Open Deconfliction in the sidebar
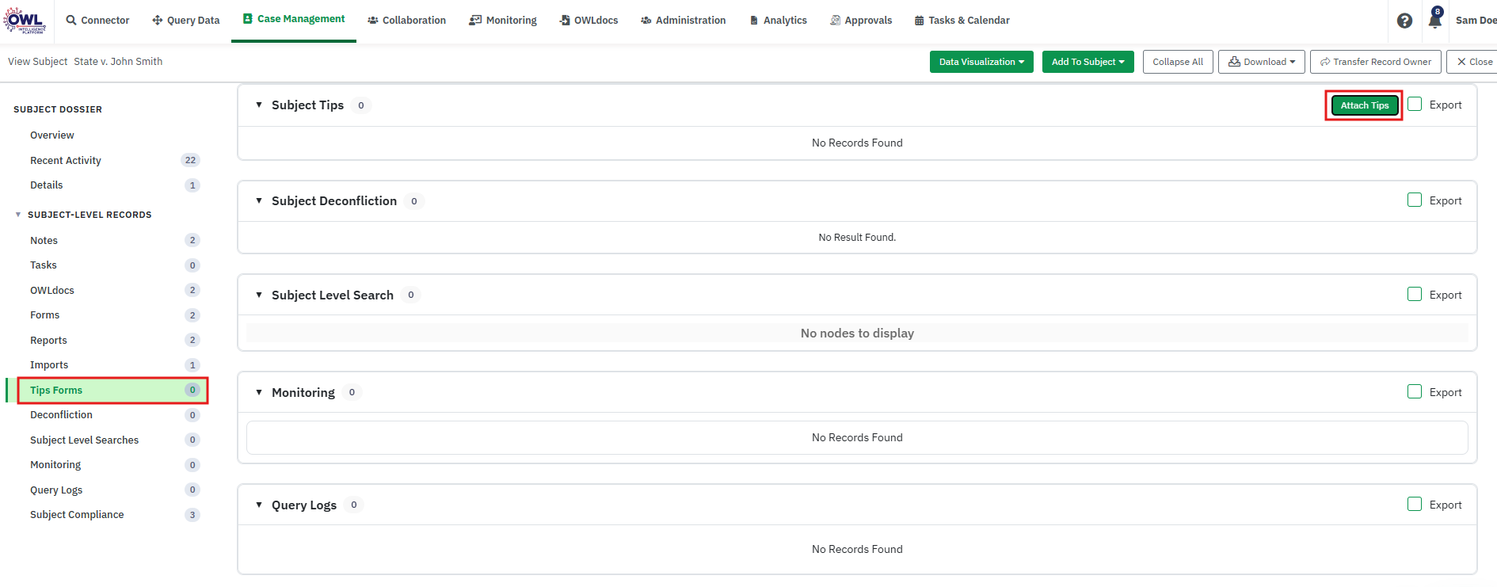The height and width of the screenshot is (587, 1497). (x=61, y=415)
